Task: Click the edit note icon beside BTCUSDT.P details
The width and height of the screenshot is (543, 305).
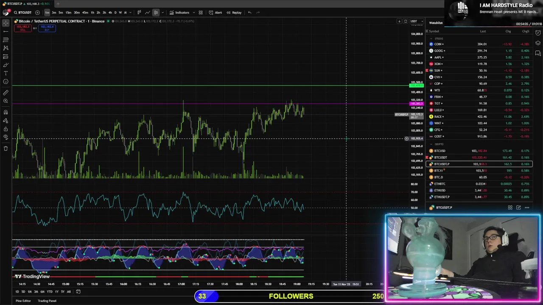Action: coord(518,208)
